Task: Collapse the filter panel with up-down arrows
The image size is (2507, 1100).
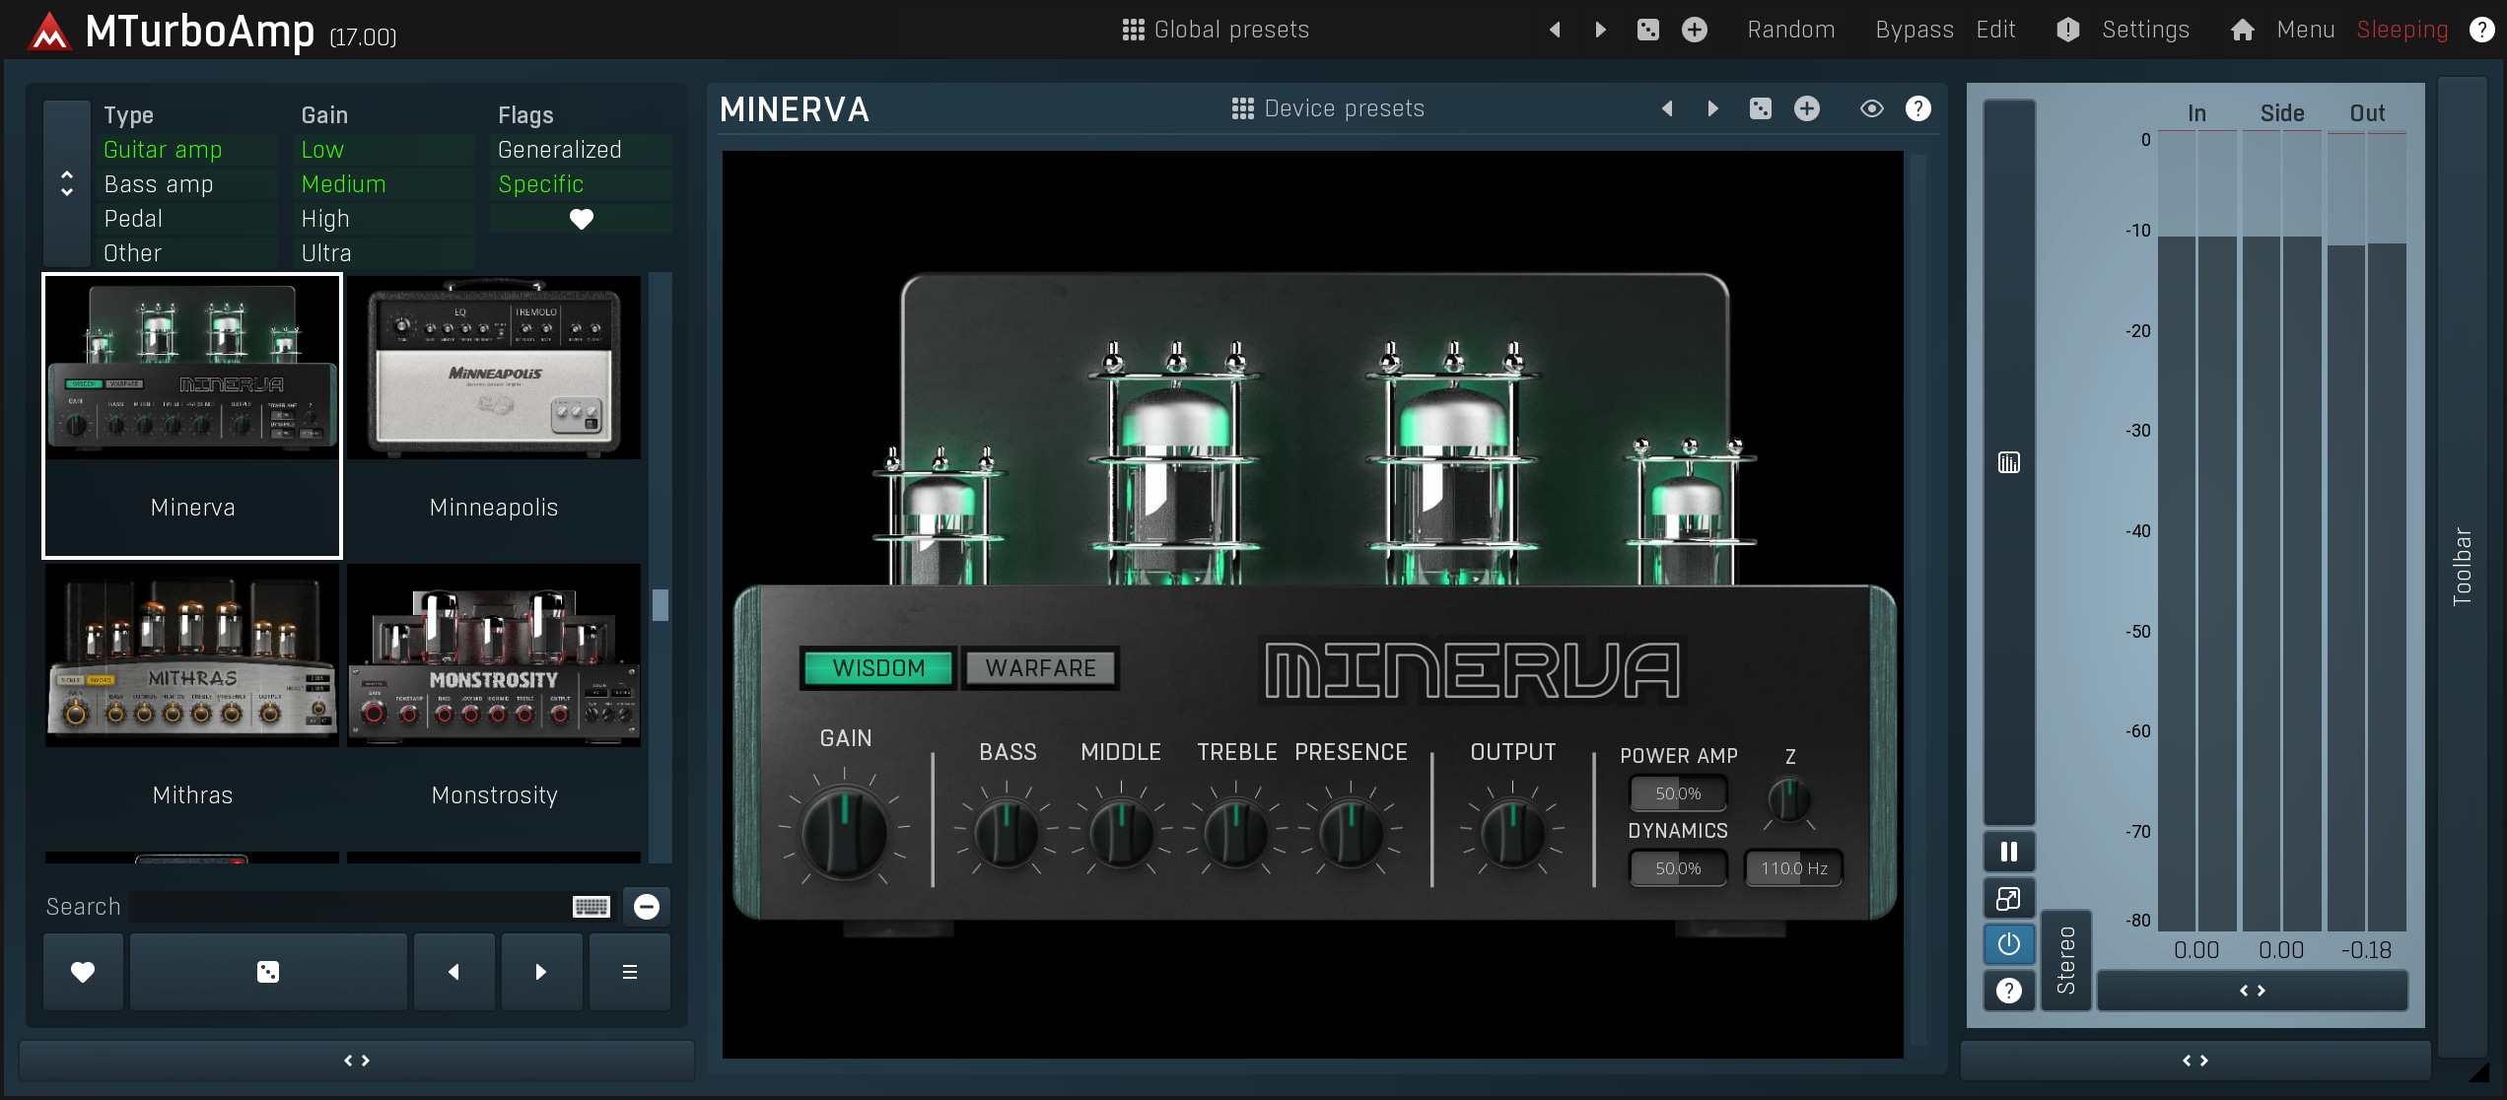Action: click(67, 183)
